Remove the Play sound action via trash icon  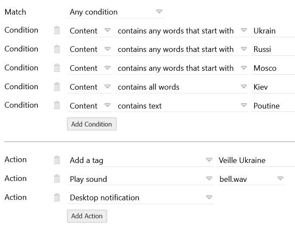pos(57,179)
